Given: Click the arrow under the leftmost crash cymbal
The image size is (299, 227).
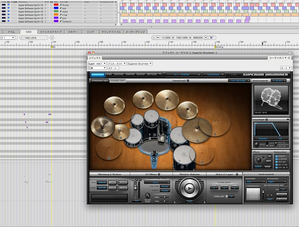Looking at the screenshot, I should pyautogui.click(x=114, y=112).
